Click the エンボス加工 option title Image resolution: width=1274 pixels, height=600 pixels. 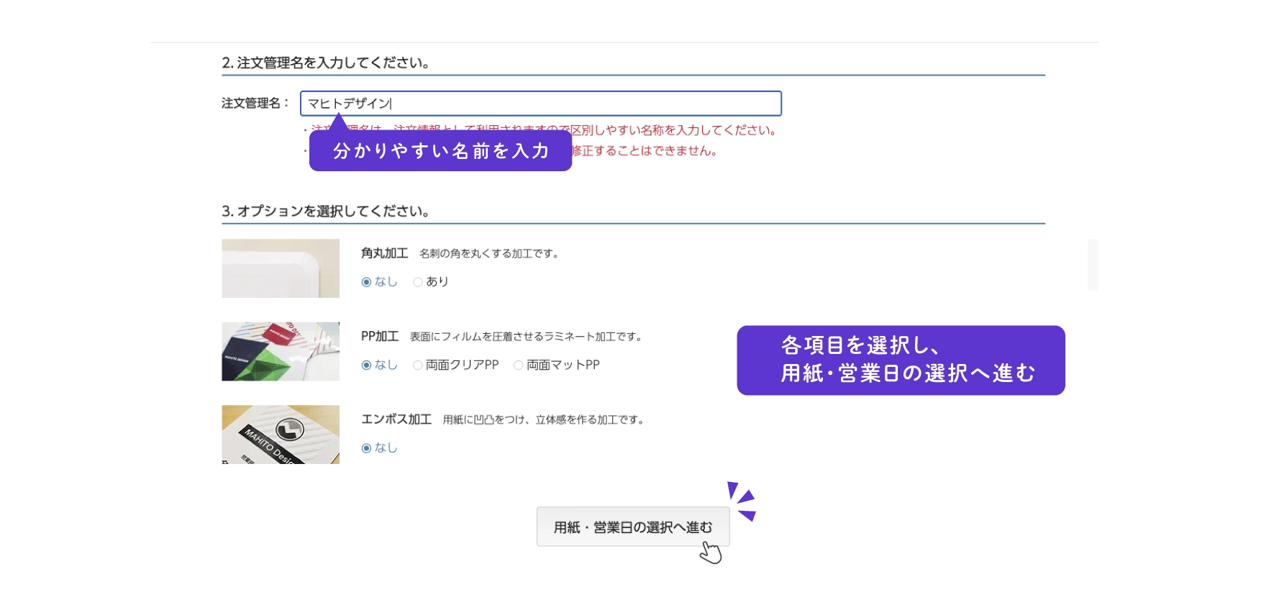click(x=396, y=419)
